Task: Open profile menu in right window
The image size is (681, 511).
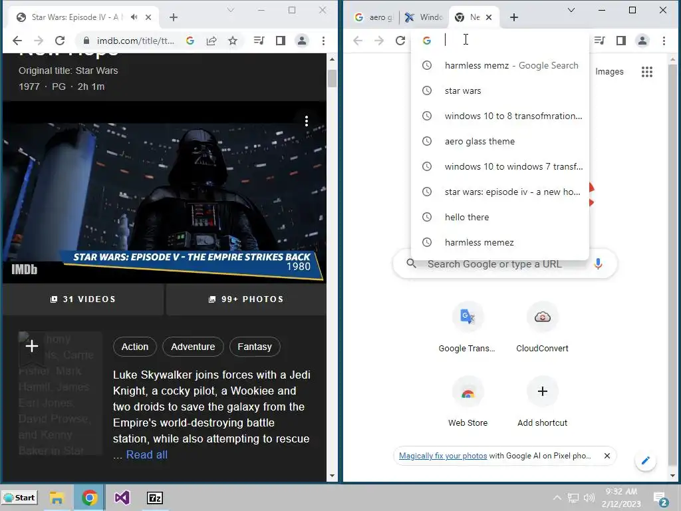Action: tap(642, 41)
